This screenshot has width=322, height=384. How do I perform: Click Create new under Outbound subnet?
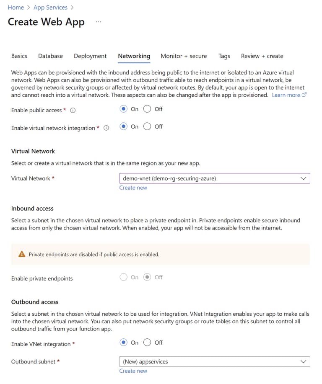pos(133,371)
